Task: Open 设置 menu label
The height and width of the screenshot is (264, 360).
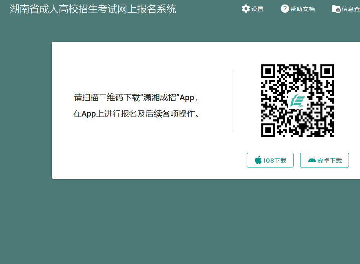Action: [x=257, y=9]
